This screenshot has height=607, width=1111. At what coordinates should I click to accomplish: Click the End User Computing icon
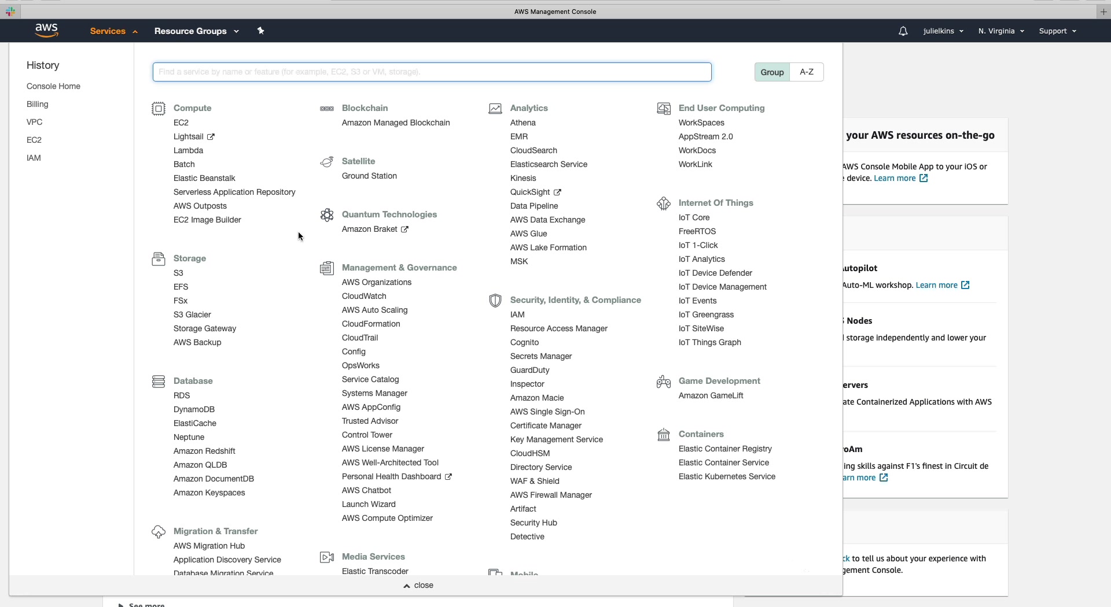pos(664,109)
